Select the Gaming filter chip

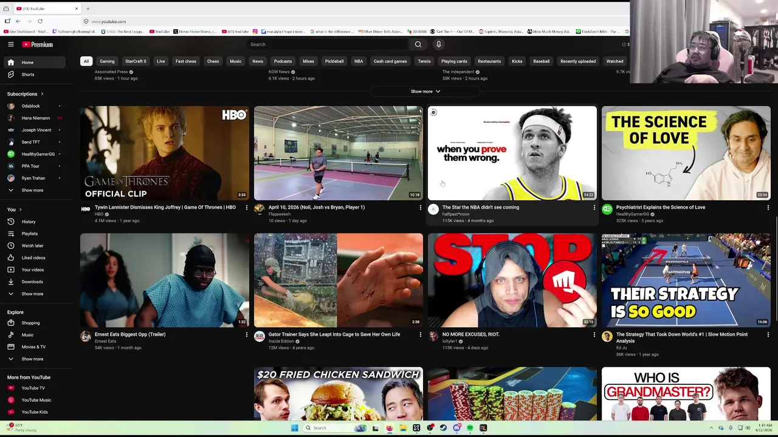pos(107,61)
